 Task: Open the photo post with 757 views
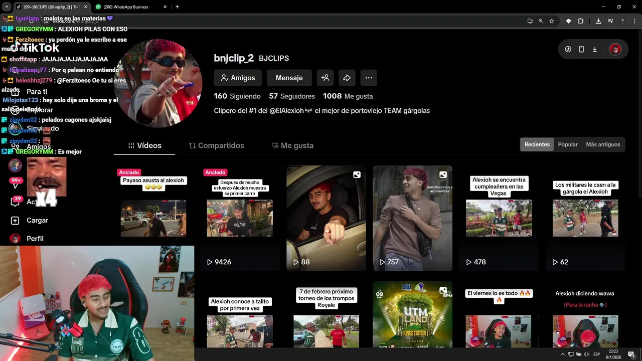click(x=412, y=218)
